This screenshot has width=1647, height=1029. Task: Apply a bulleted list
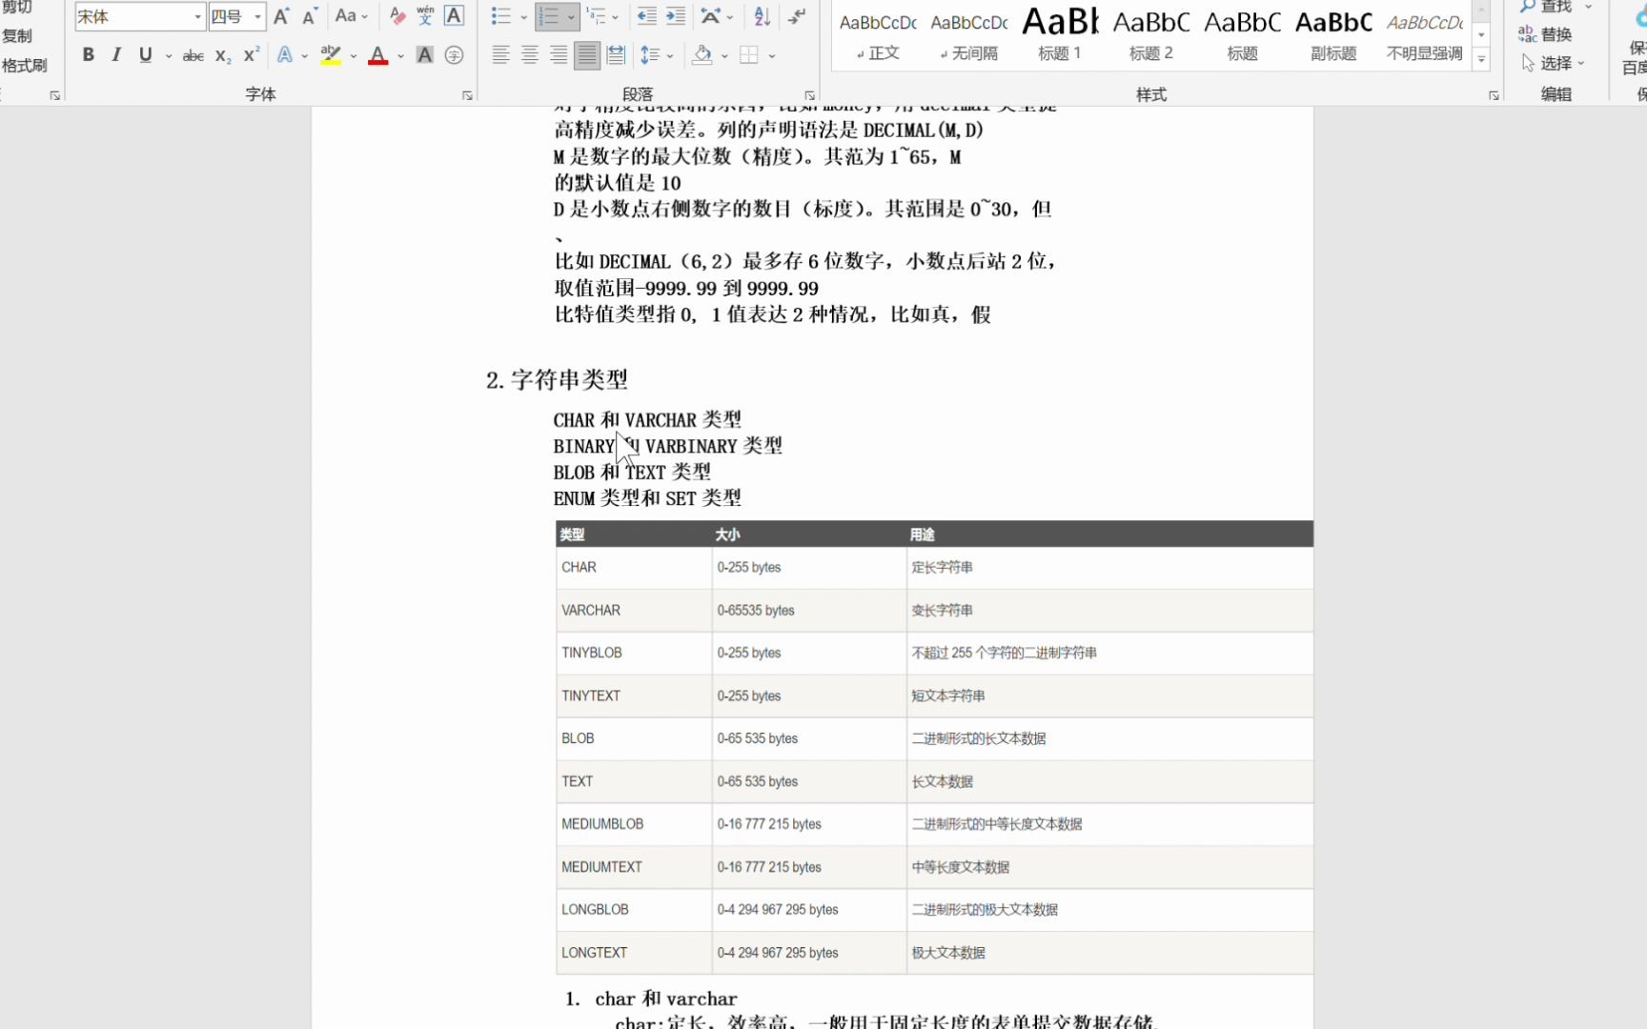click(500, 16)
